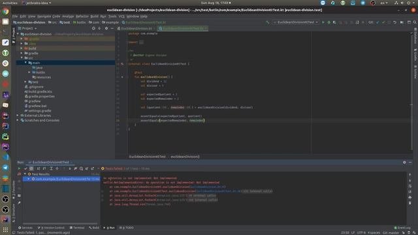The width and height of the screenshot is (418, 235).
Task: Expand all test results in Run toolbar
Action: pos(51,168)
